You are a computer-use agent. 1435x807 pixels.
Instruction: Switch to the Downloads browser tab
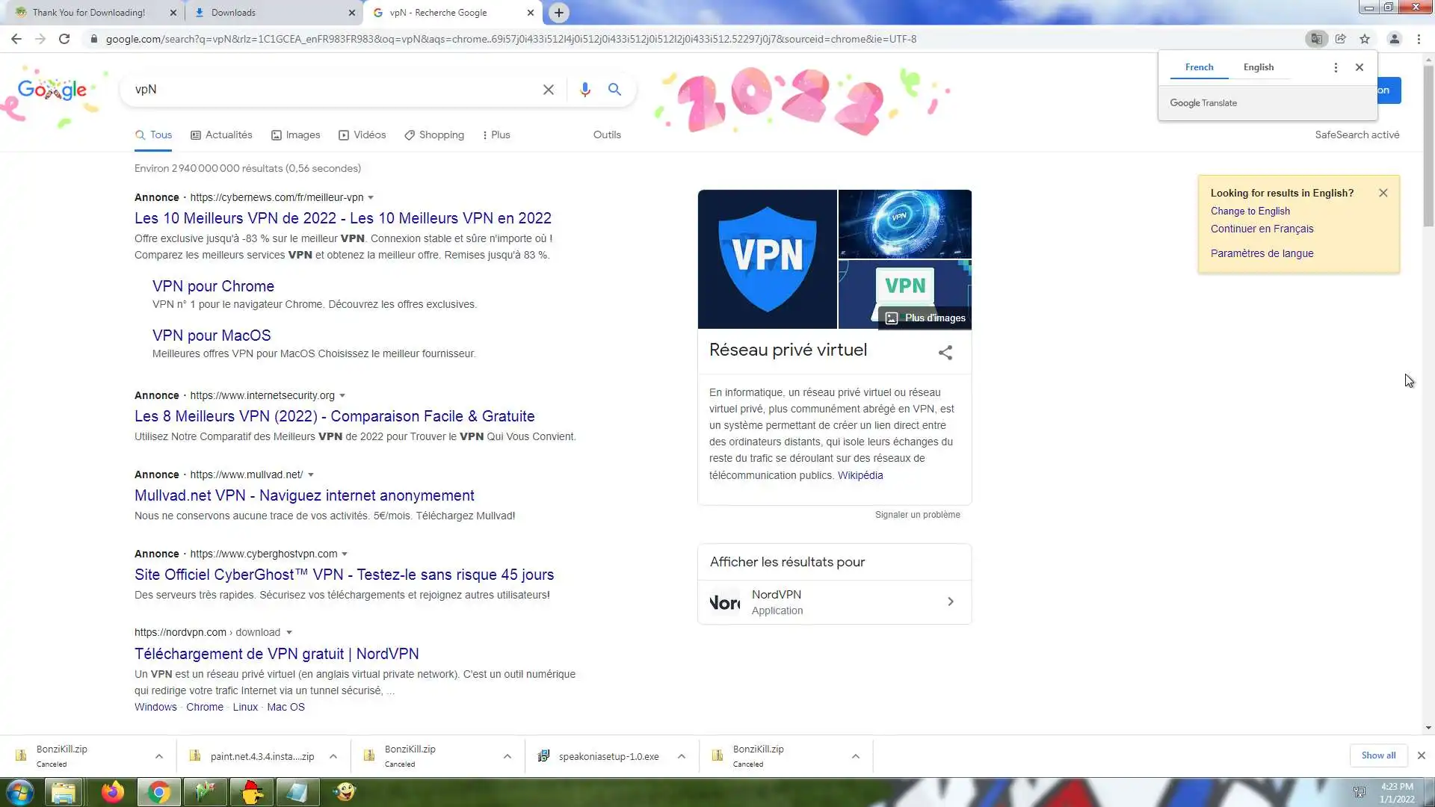274,13
